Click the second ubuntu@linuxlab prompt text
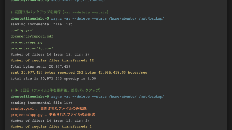The height and width of the screenshot is (130, 232). point(30,97)
